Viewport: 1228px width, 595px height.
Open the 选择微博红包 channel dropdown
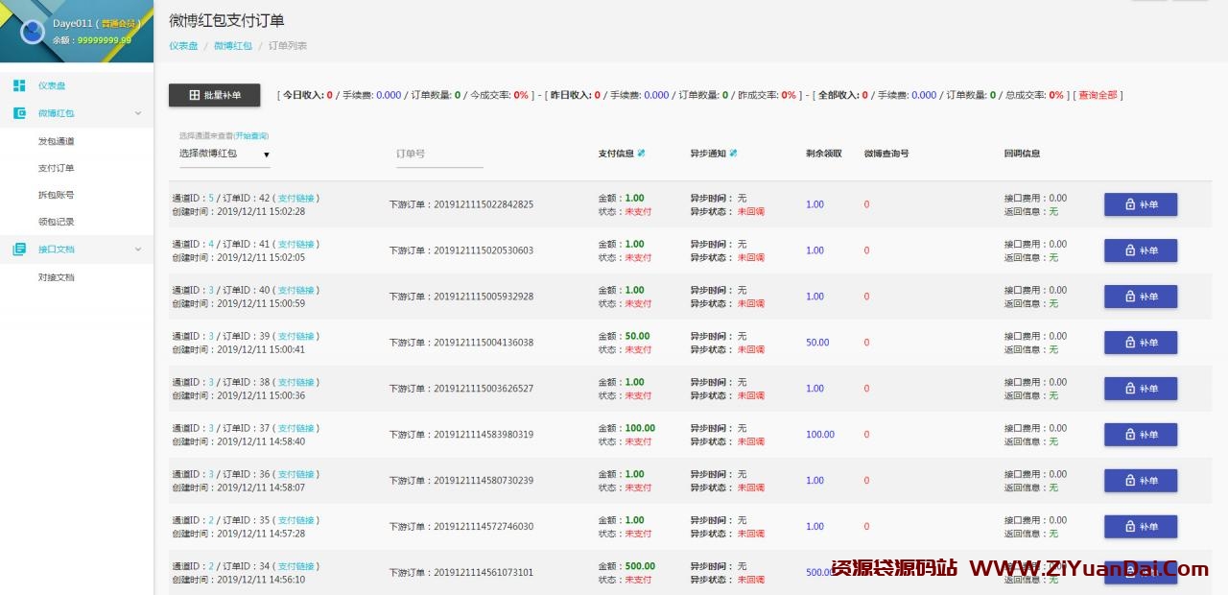(x=224, y=154)
